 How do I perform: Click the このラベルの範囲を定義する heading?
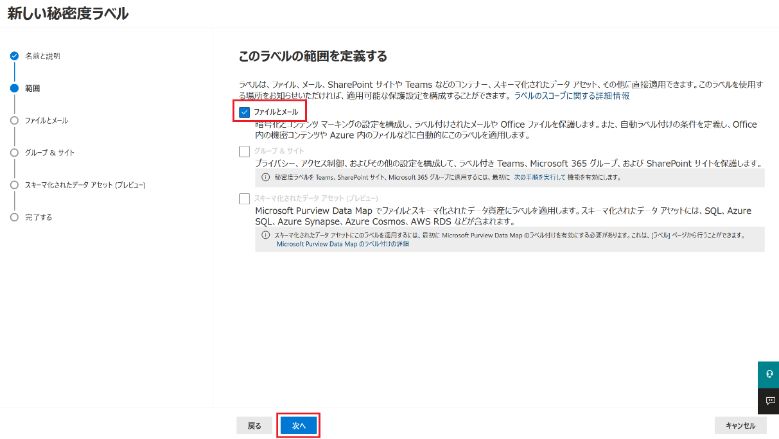313,56
